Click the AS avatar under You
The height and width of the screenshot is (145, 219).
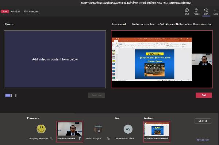tap(128, 129)
